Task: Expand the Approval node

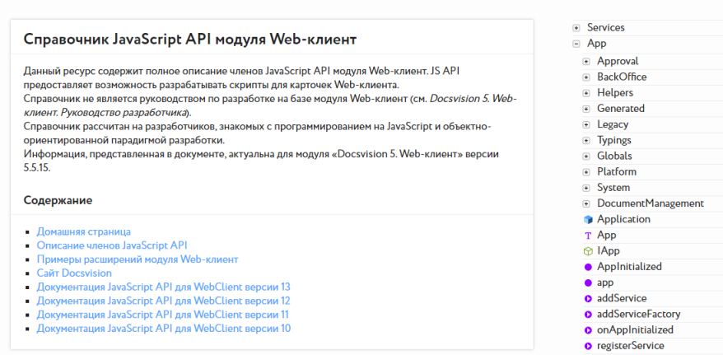Action: 586,61
